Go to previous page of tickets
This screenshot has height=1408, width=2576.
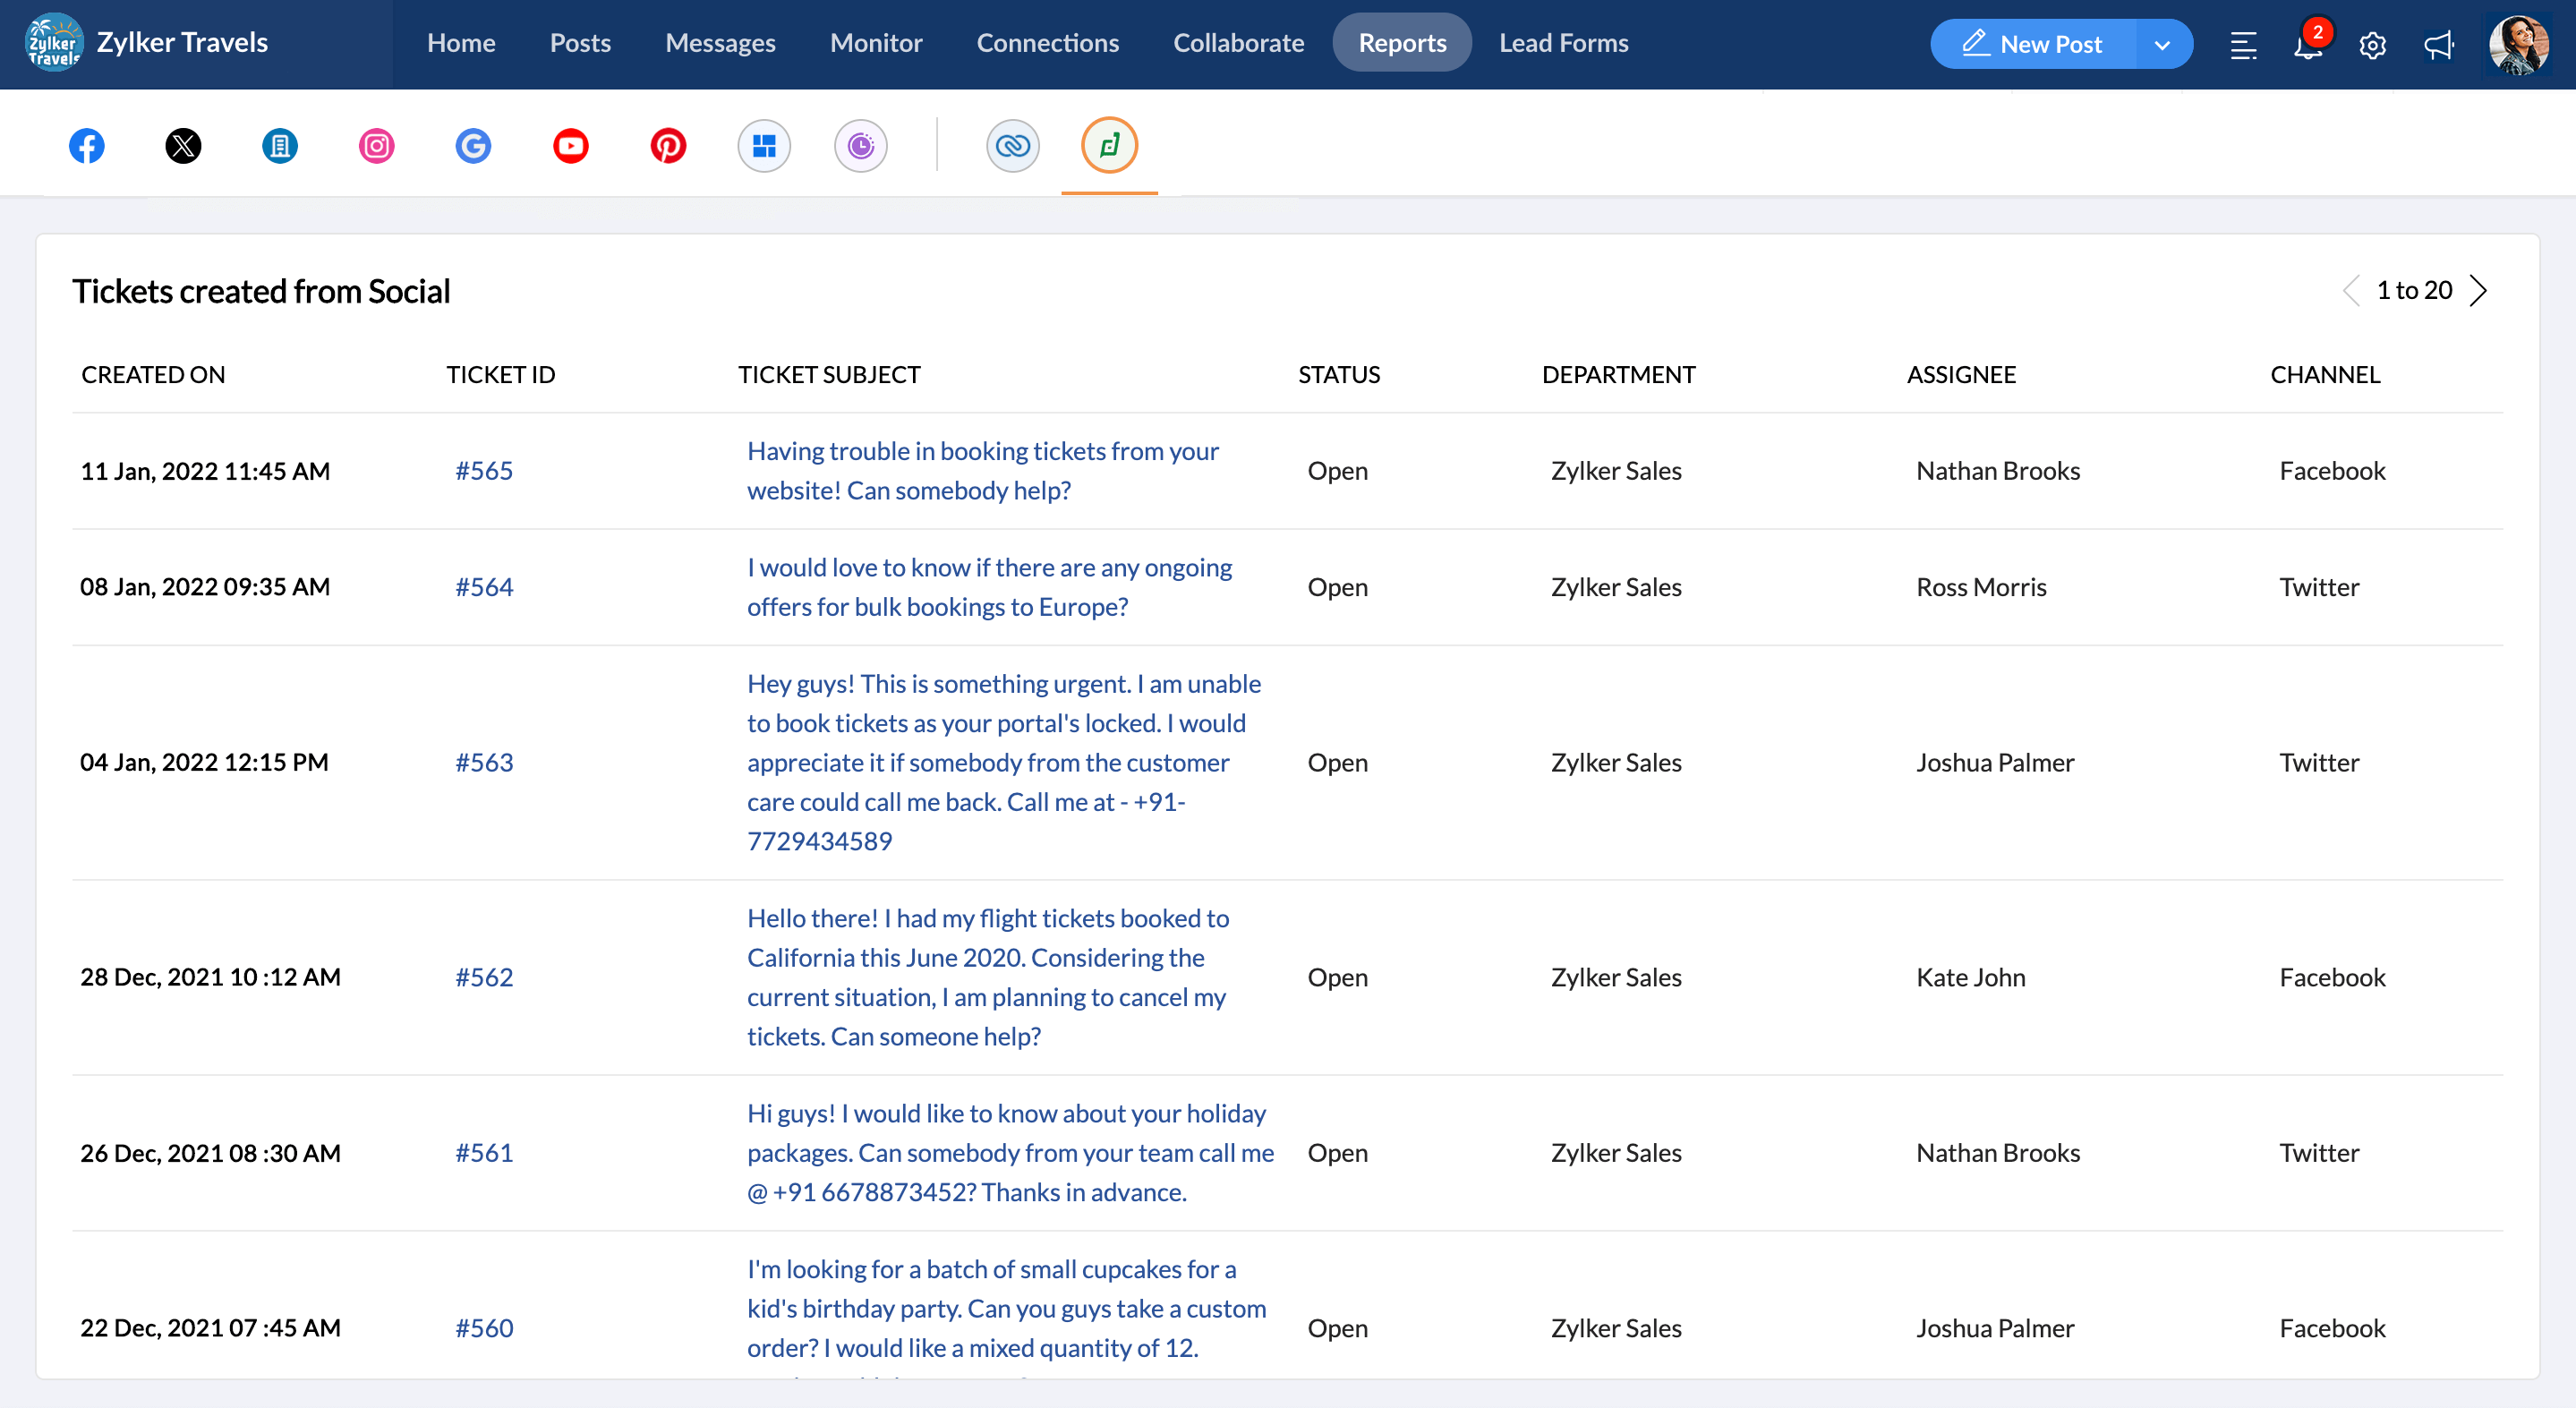tap(2351, 291)
